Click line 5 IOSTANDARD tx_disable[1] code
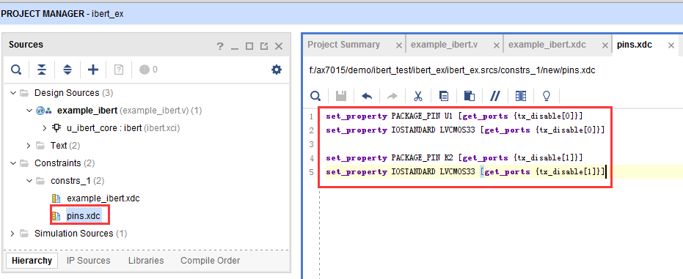The image size is (683, 279). [466, 171]
